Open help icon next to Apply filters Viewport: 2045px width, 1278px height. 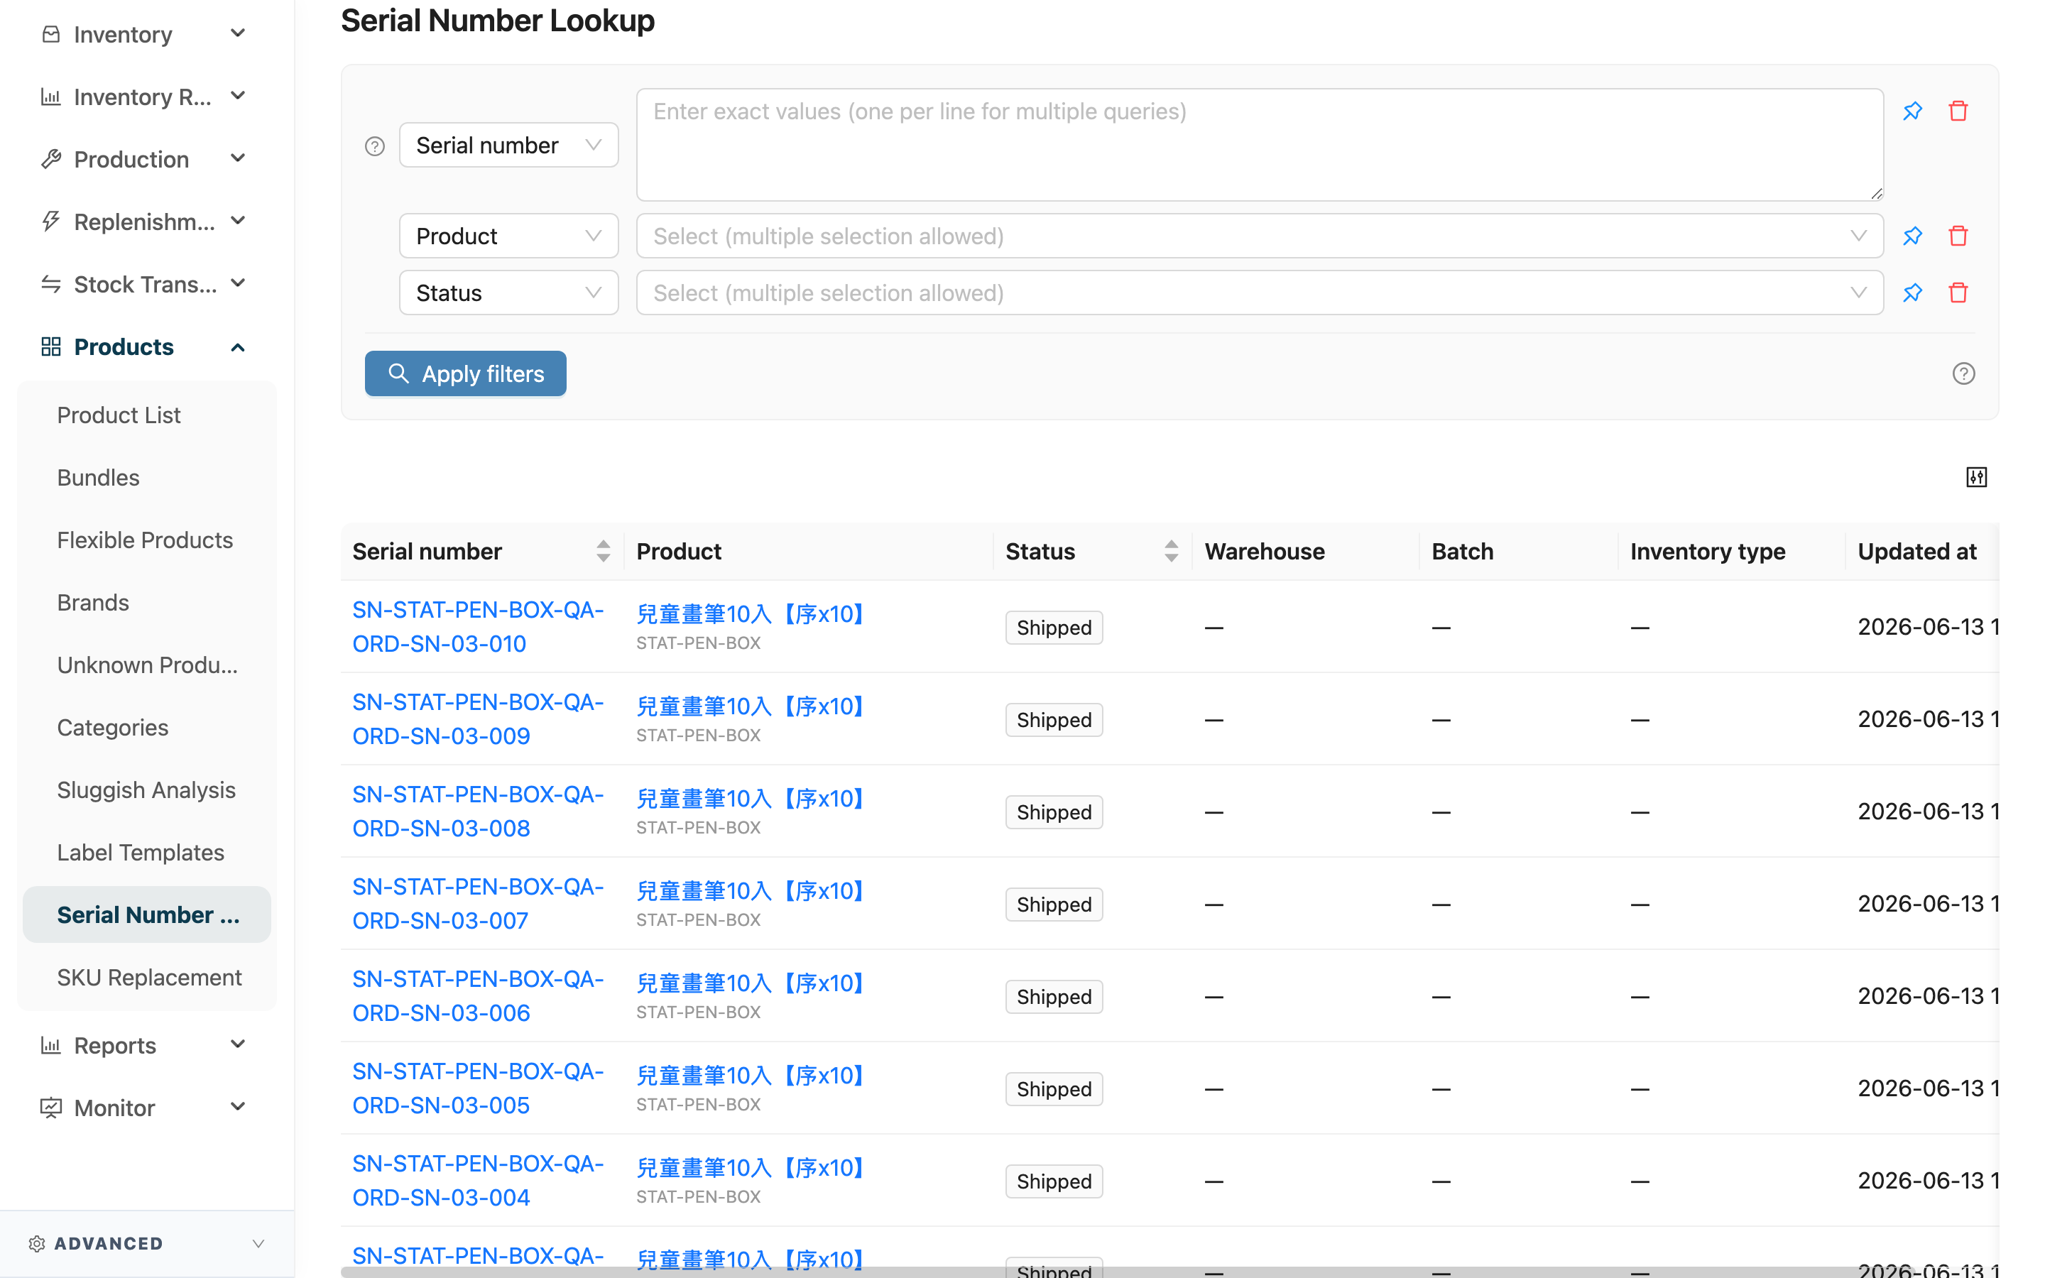[x=1963, y=373]
